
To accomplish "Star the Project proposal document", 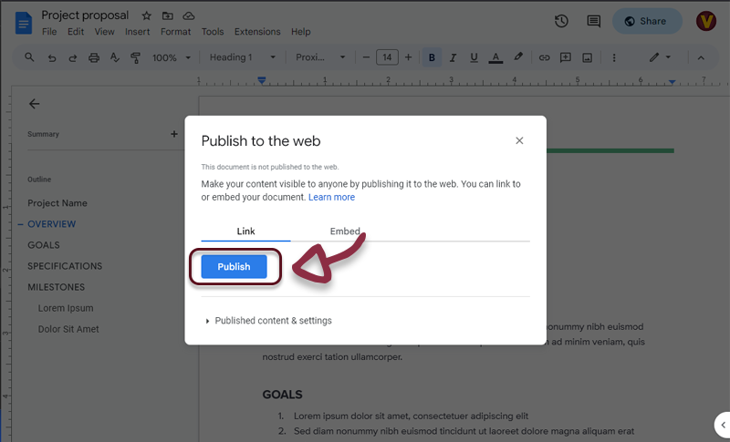I will 147,16.
